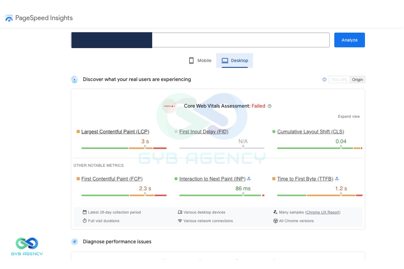Click the PageSpeed Insights title text
The image size is (404, 269).
point(44,18)
